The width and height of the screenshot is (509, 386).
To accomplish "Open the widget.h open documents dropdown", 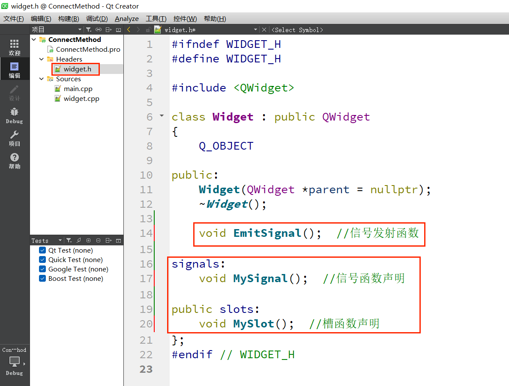I will (255, 30).
